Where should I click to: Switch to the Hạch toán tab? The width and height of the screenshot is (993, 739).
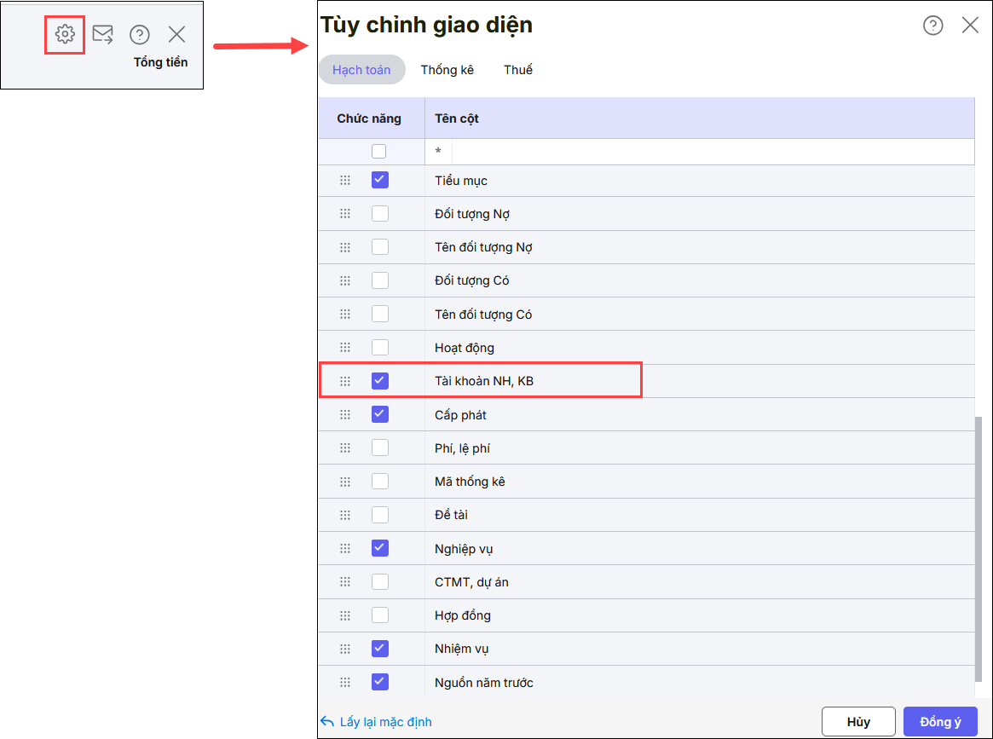361,70
